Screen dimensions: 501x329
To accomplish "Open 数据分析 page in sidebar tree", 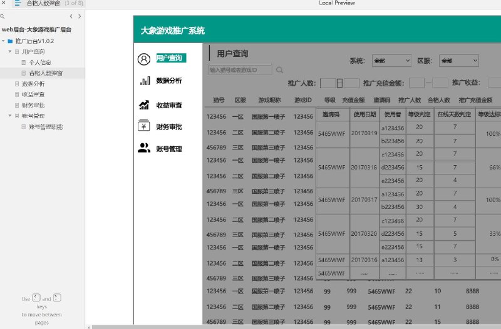I will (x=33, y=84).
